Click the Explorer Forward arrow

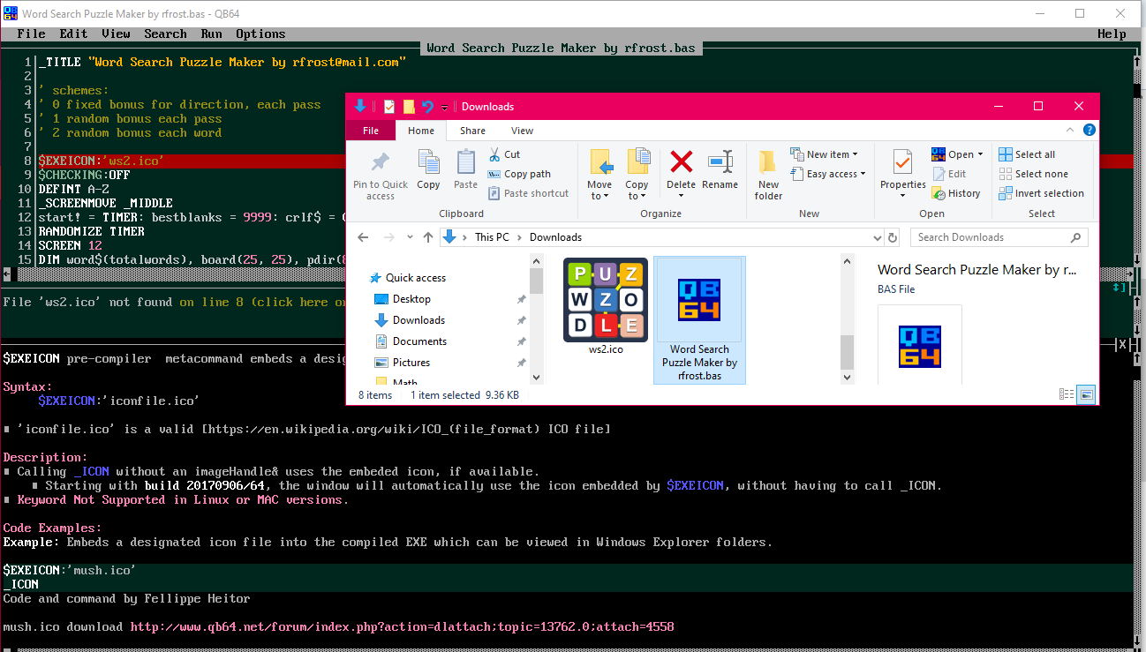[388, 236]
